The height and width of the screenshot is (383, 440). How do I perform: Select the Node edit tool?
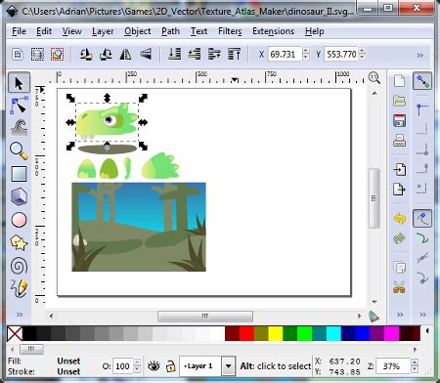point(19,106)
